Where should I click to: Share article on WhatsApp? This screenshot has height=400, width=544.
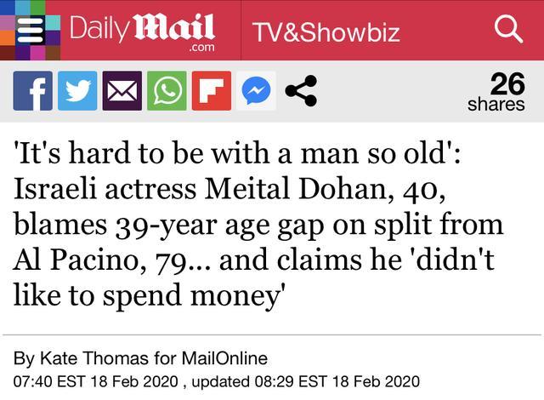[x=167, y=92]
